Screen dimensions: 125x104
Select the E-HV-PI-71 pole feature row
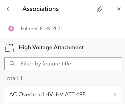click(x=62, y=29)
